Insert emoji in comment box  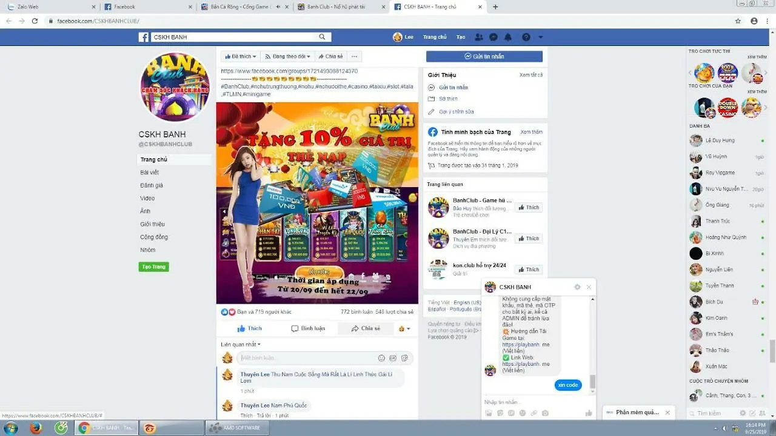tap(381, 358)
